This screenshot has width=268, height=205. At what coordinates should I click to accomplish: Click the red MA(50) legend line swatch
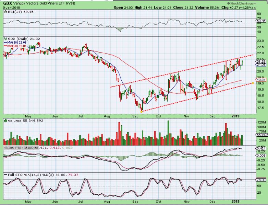[x=5, y=46]
